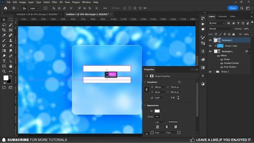Select the Gradient tool
254x143 pixels.
point(4,51)
